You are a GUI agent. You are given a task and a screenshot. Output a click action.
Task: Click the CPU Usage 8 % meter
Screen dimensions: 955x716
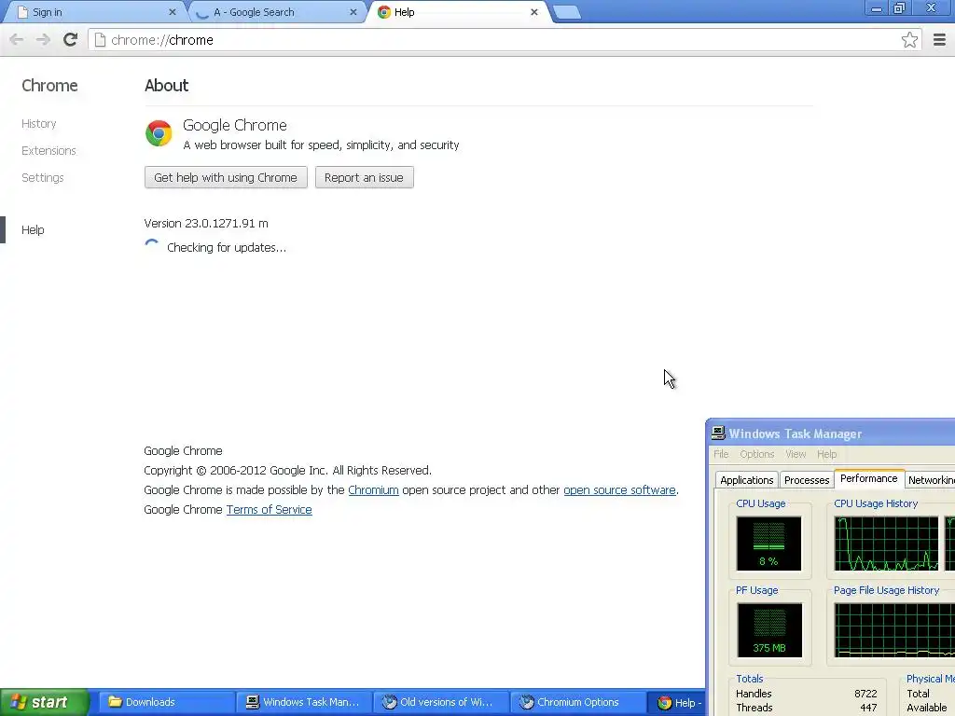[768, 544]
